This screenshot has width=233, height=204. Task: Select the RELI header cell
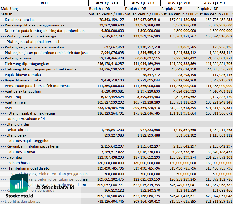tap(44, 3)
